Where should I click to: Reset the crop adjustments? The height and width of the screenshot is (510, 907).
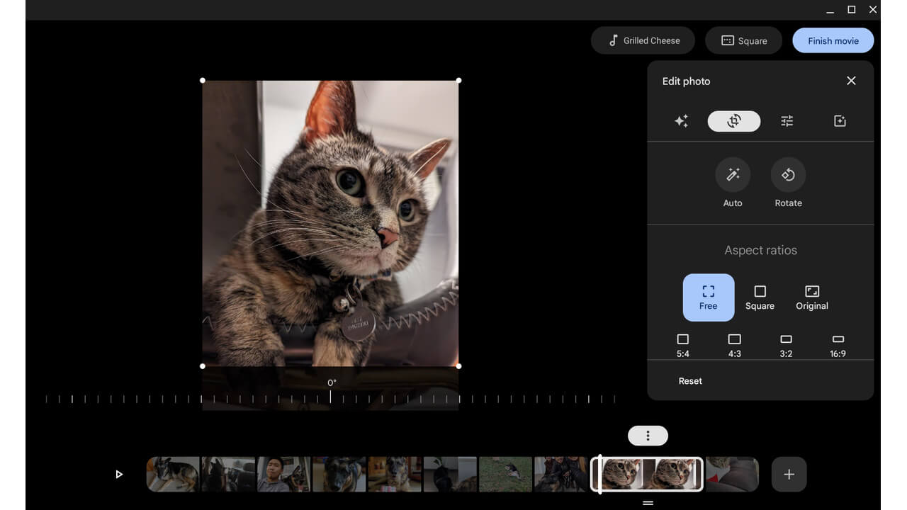(x=689, y=380)
